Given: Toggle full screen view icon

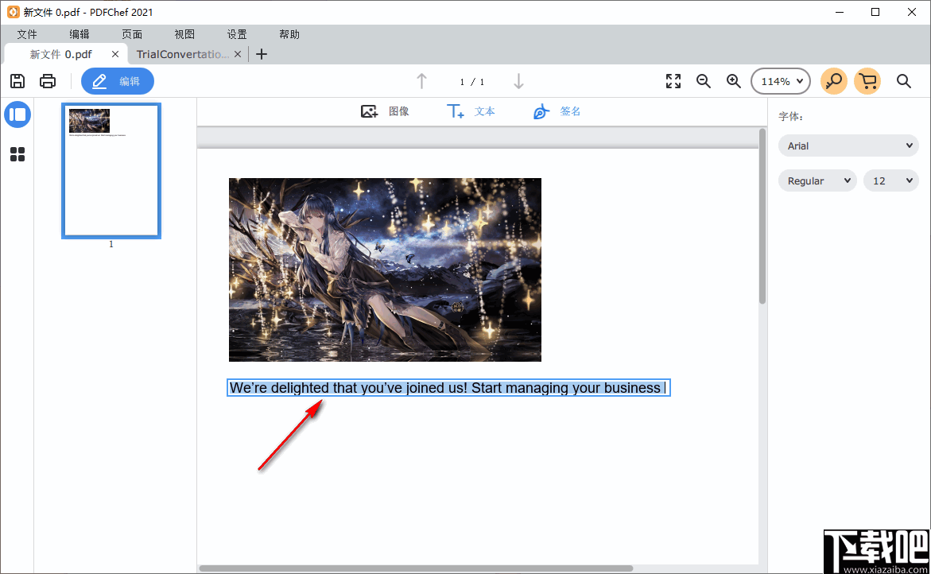Looking at the screenshot, I should [x=673, y=80].
